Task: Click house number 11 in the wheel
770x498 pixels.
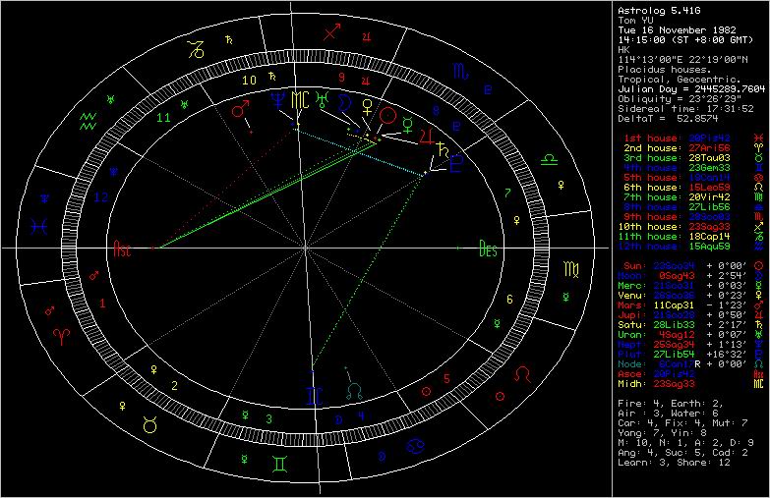Action: click(x=163, y=118)
